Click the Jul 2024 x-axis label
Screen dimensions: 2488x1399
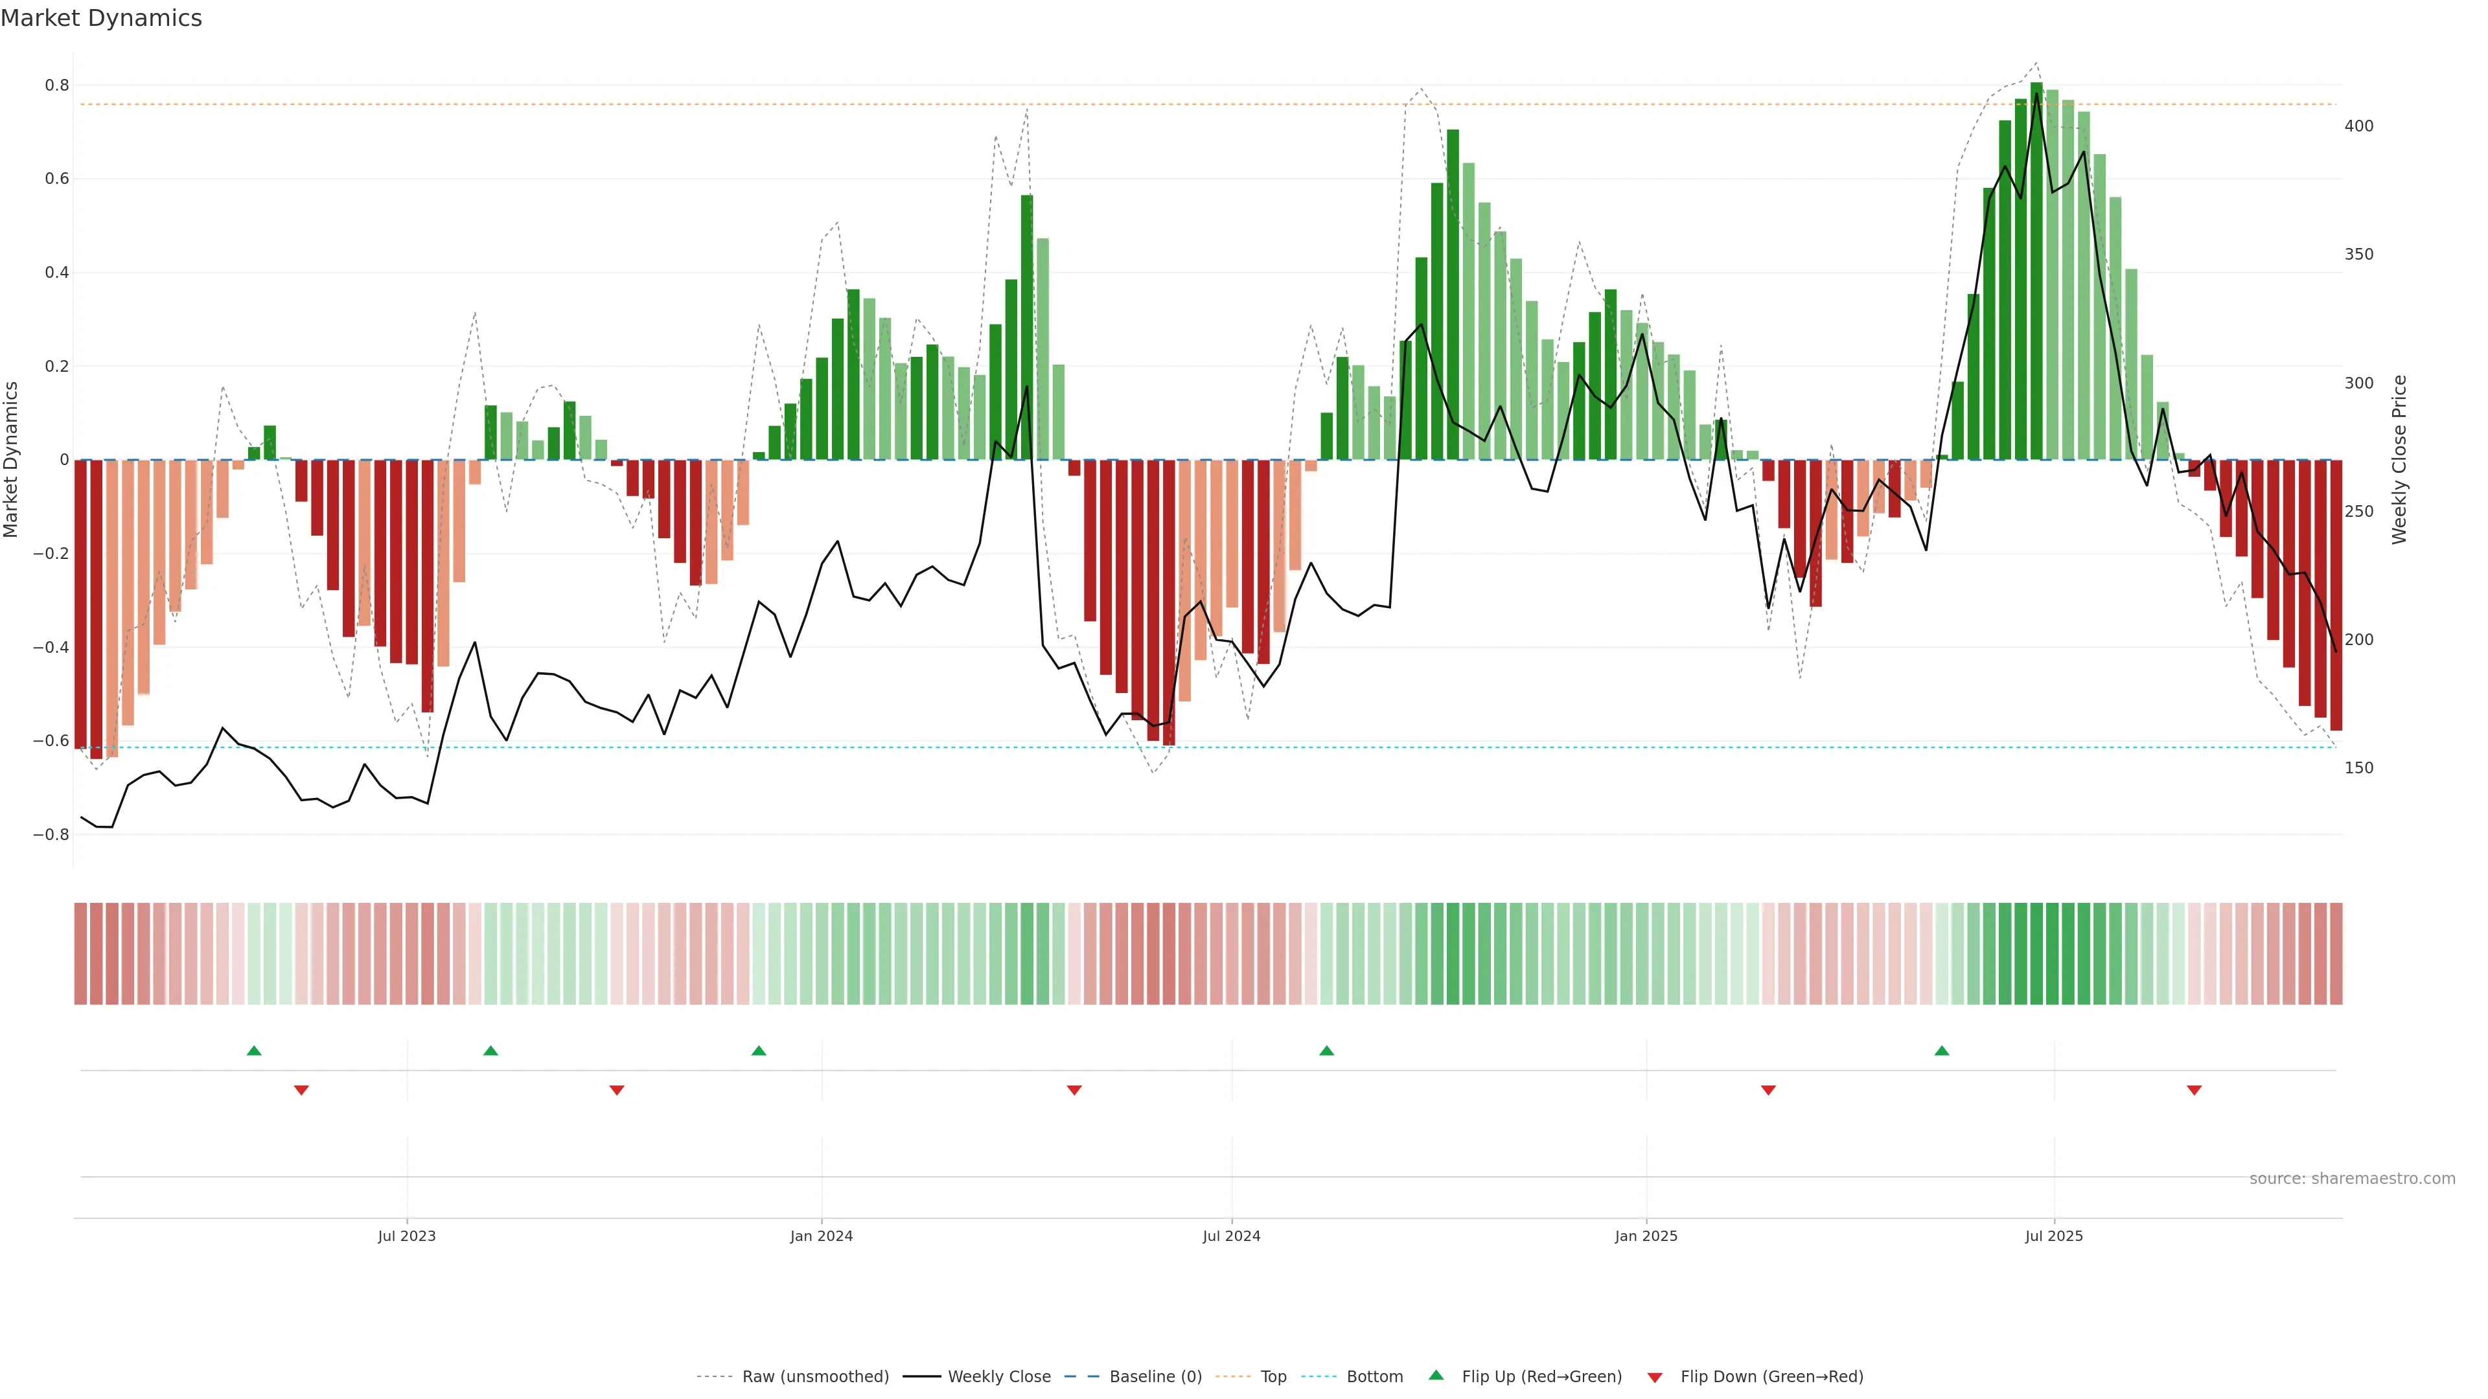(1232, 1236)
